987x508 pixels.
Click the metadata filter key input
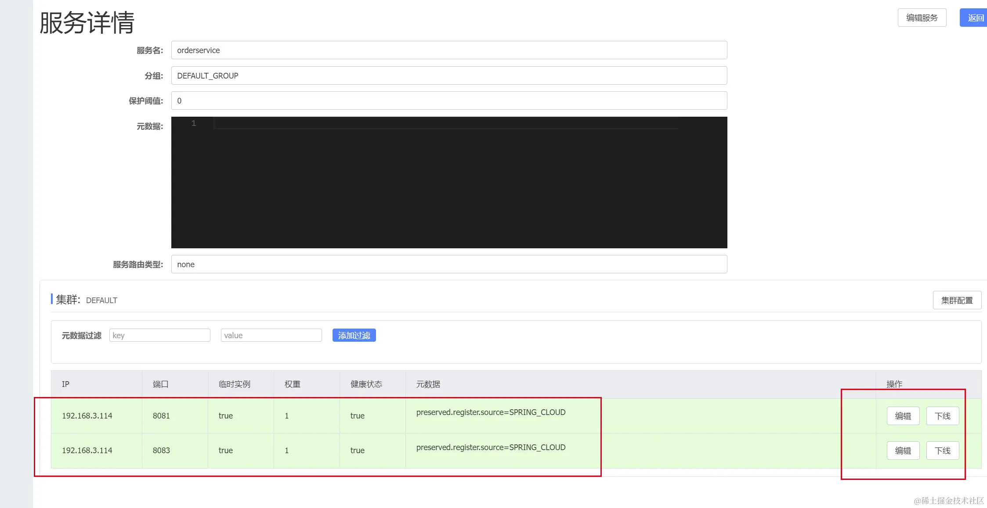[159, 336]
